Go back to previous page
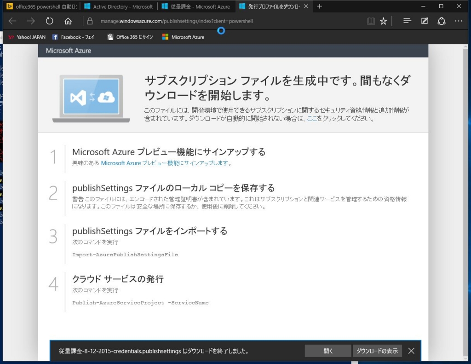This screenshot has width=471, height=364. 12,21
